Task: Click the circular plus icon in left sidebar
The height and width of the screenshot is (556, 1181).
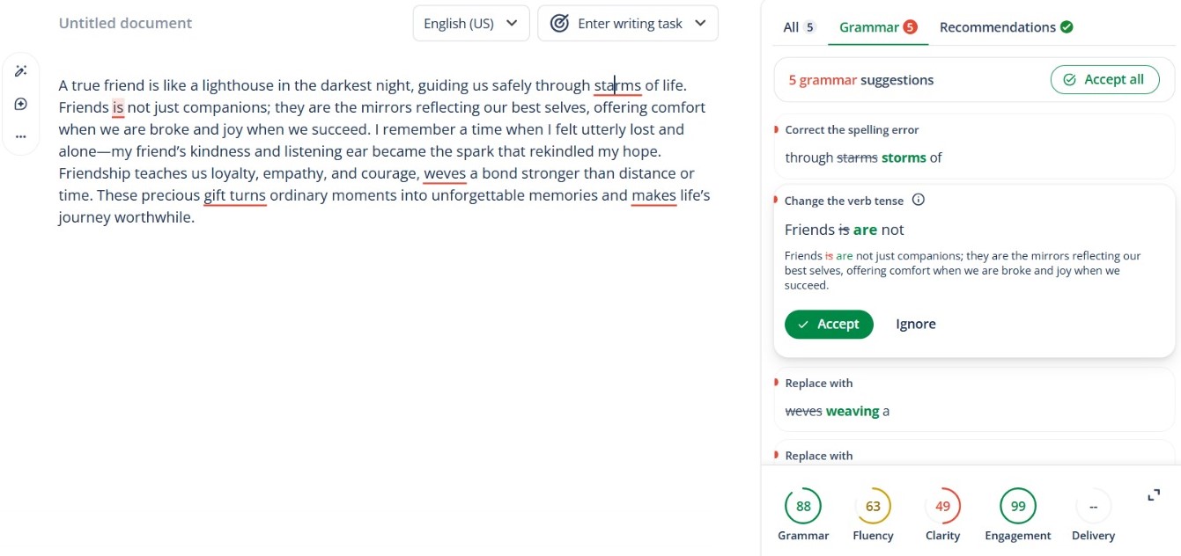Action: (x=21, y=104)
